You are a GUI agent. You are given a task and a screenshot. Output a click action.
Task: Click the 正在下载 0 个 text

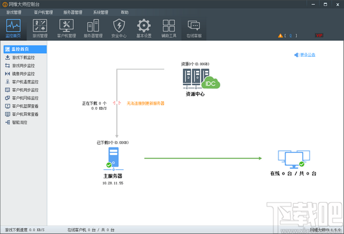(95, 104)
